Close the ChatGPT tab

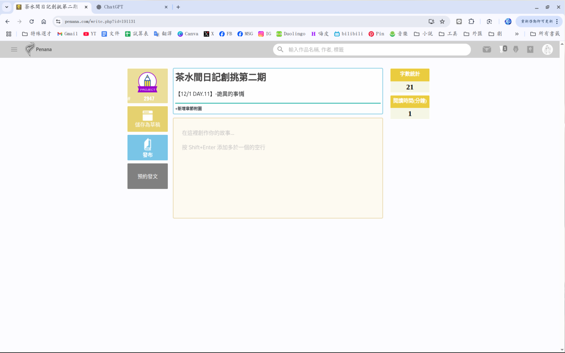tap(166, 7)
